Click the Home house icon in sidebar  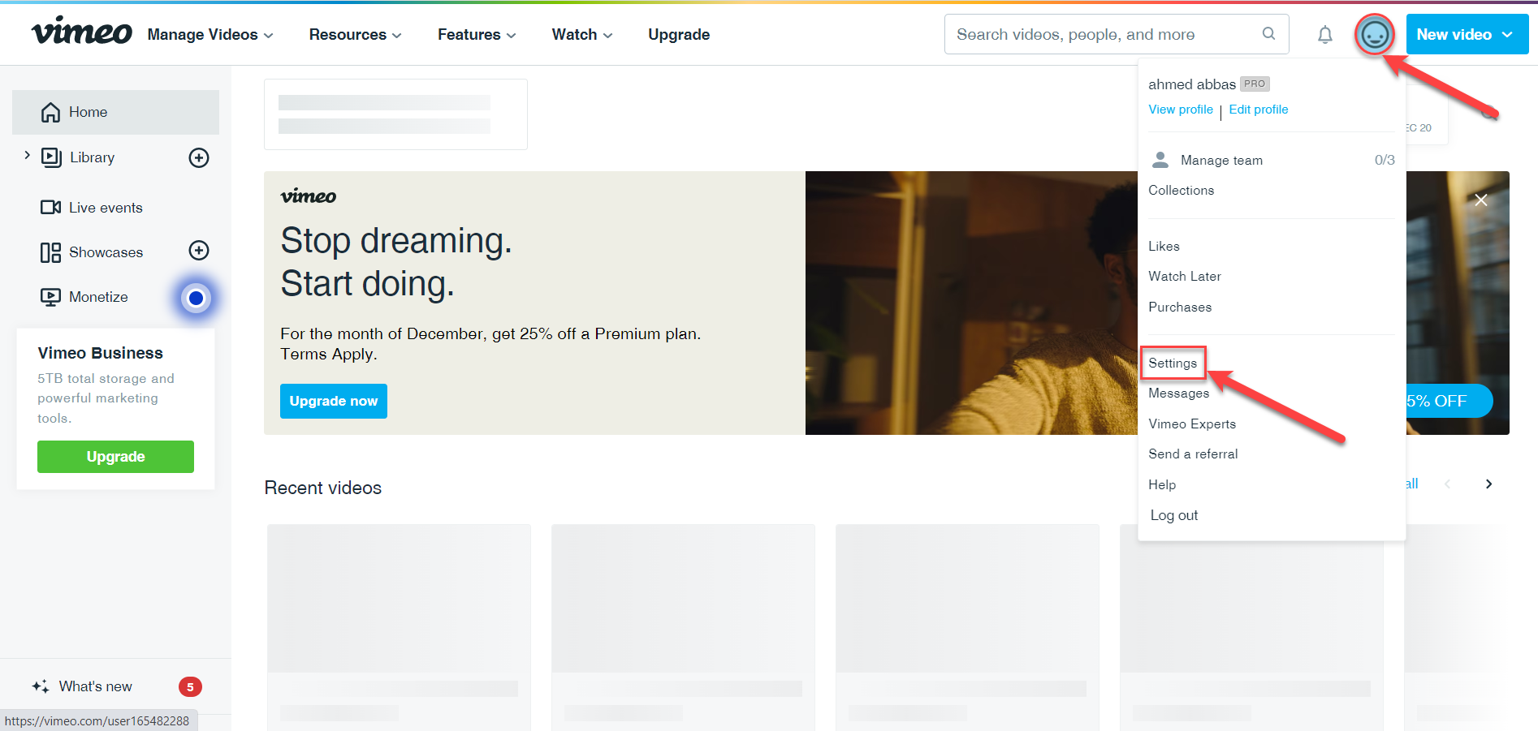[50, 112]
